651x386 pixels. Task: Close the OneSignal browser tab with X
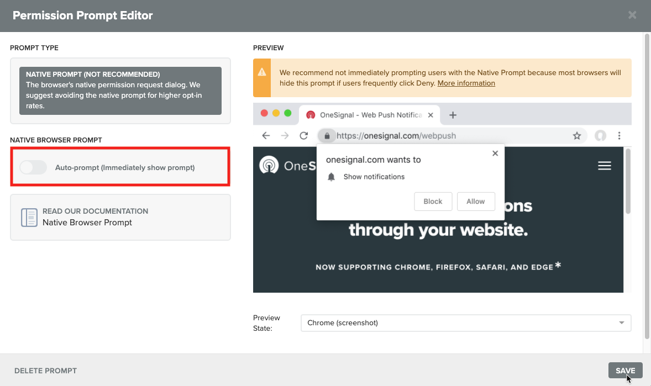(431, 115)
